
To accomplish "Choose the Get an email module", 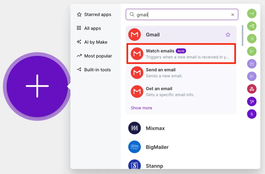I will pos(181,92).
